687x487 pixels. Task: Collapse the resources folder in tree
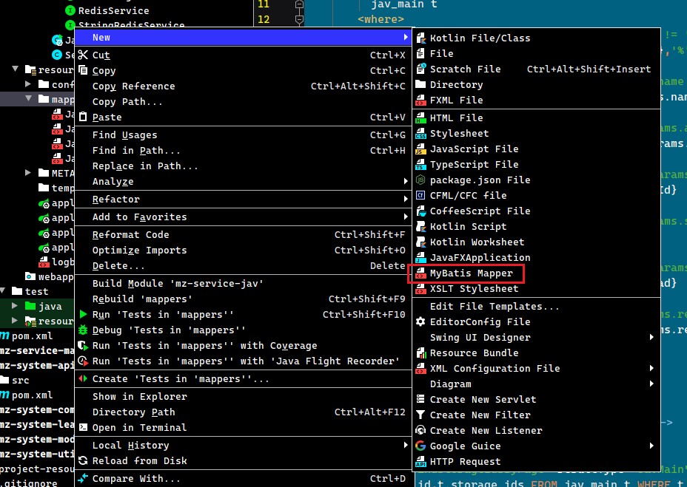[16, 69]
